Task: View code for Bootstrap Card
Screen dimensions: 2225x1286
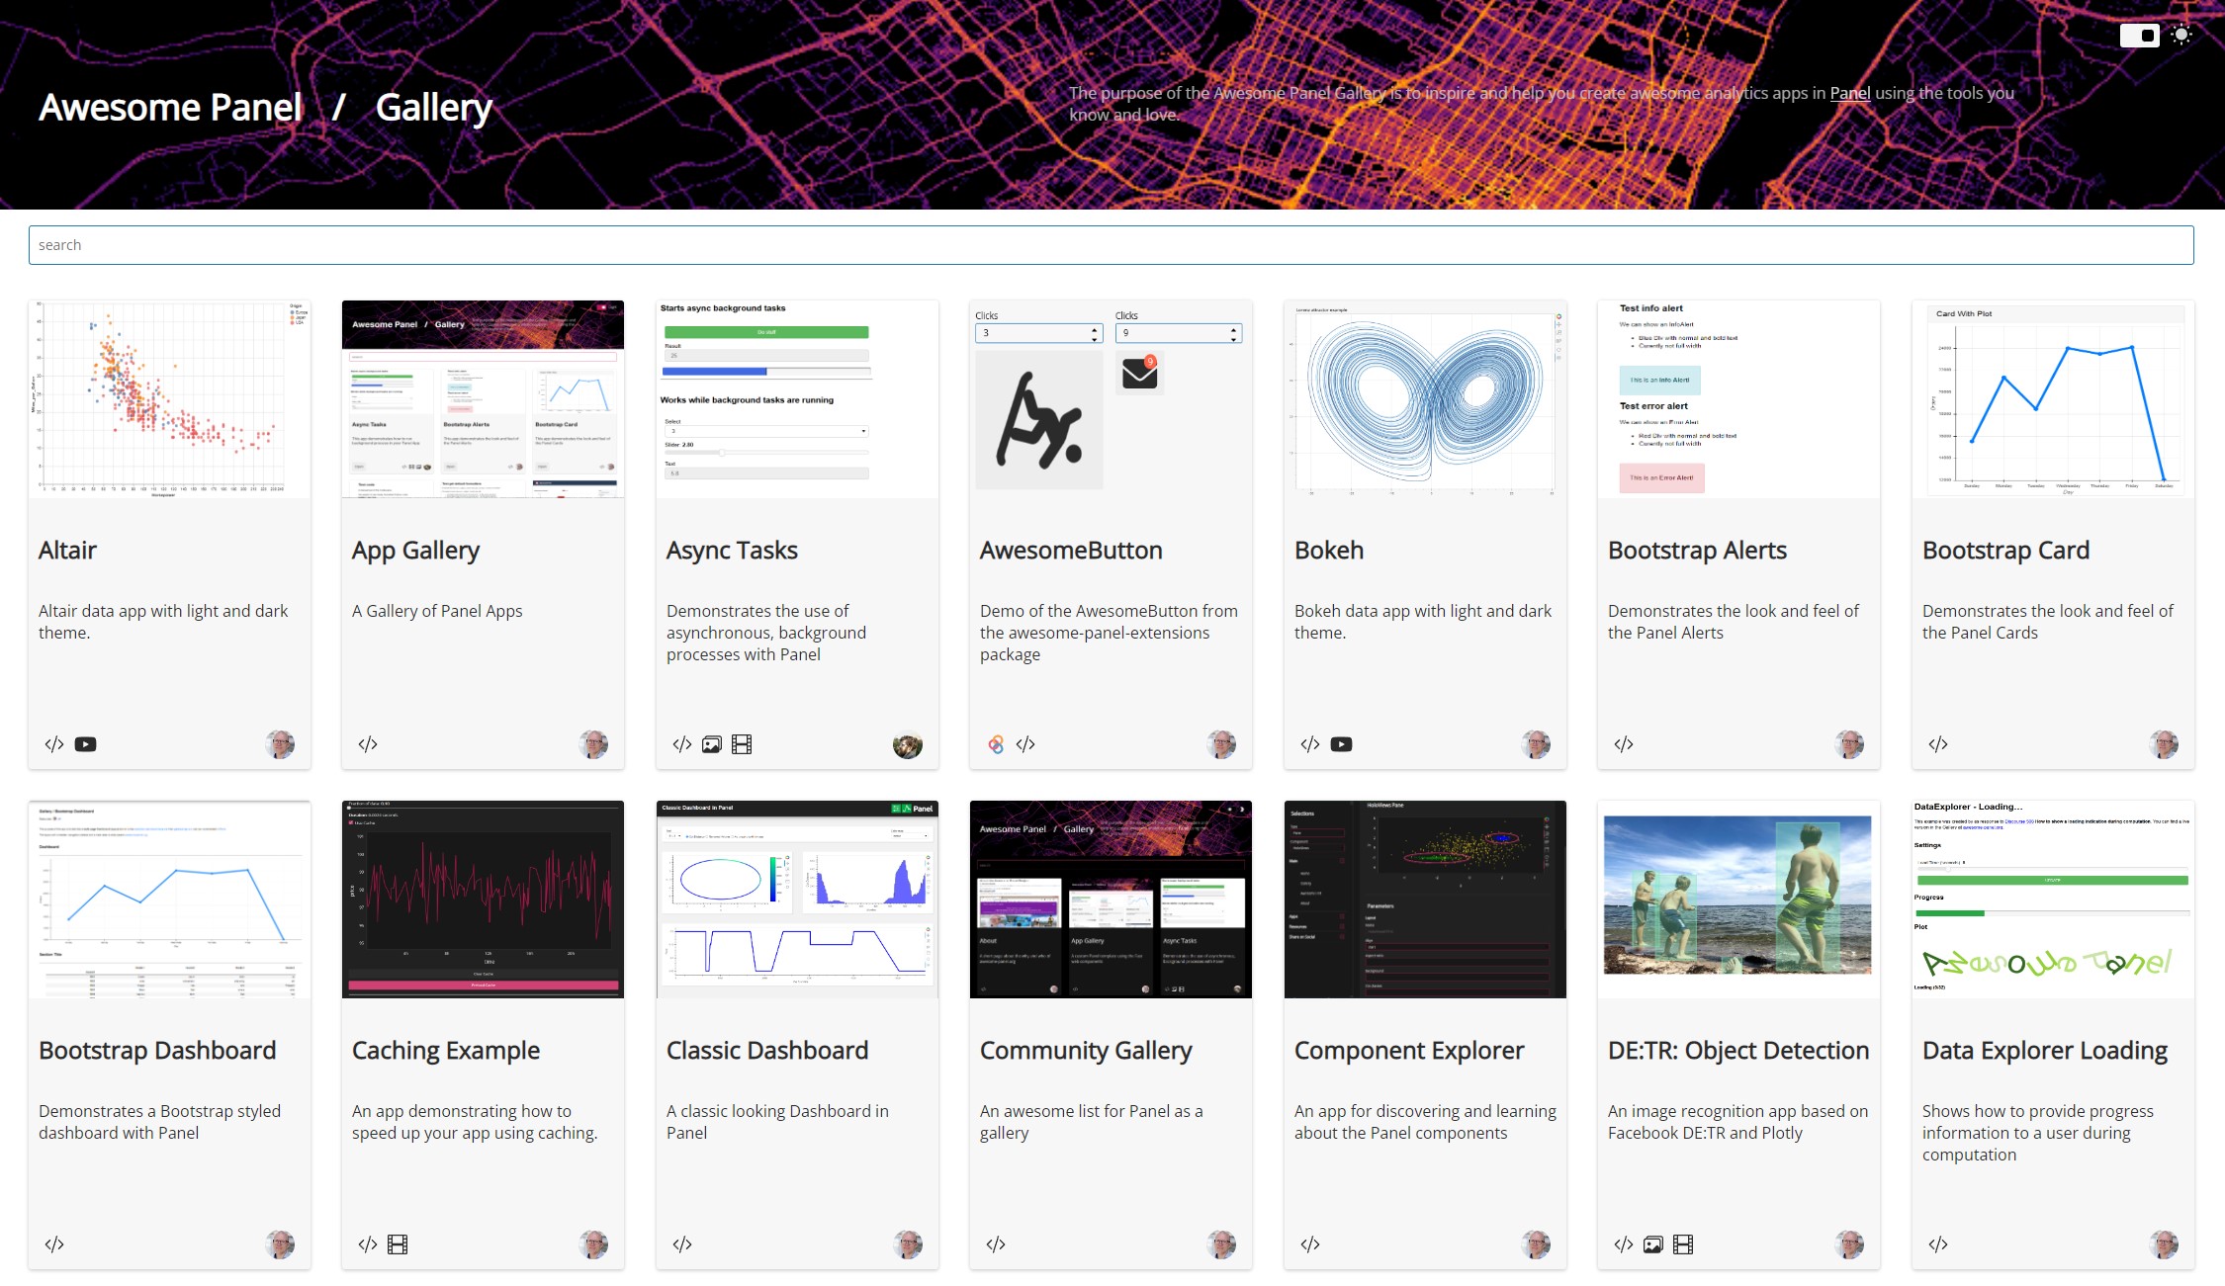Action: [x=1937, y=744]
